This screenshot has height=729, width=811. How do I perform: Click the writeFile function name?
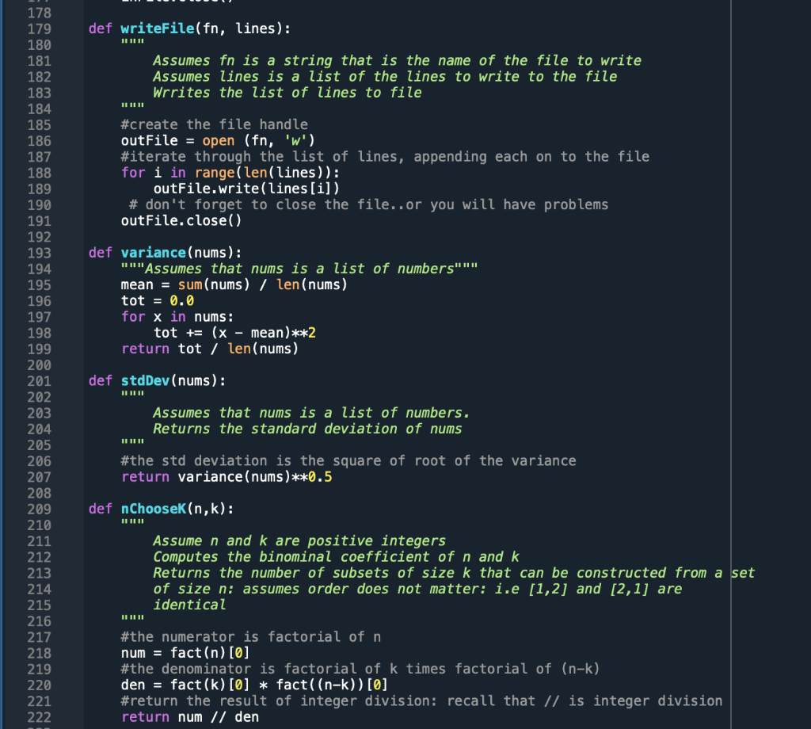point(158,29)
